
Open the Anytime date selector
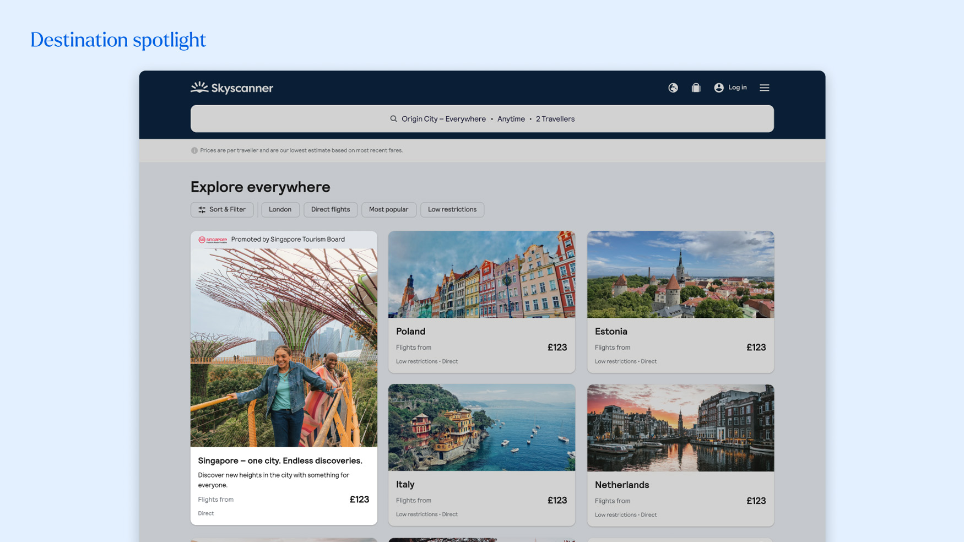coord(511,118)
